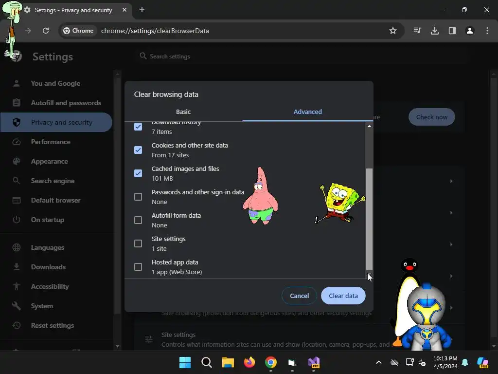Open Default browser settings
Viewport: 498px width, 374px height.
coord(56,200)
